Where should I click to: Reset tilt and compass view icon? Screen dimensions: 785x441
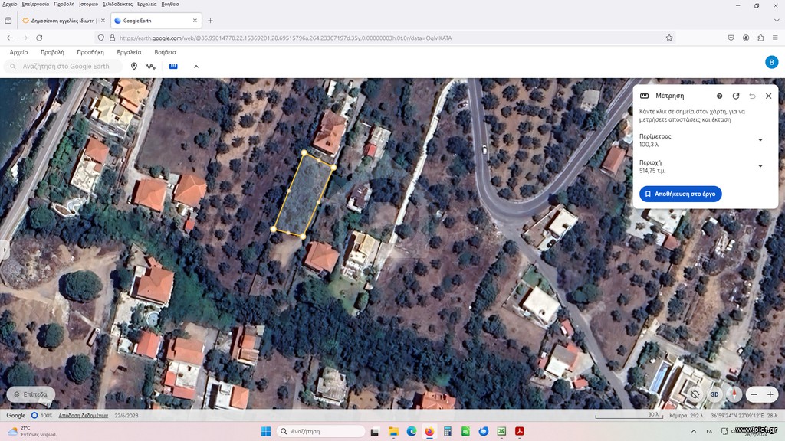coord(695,394)
